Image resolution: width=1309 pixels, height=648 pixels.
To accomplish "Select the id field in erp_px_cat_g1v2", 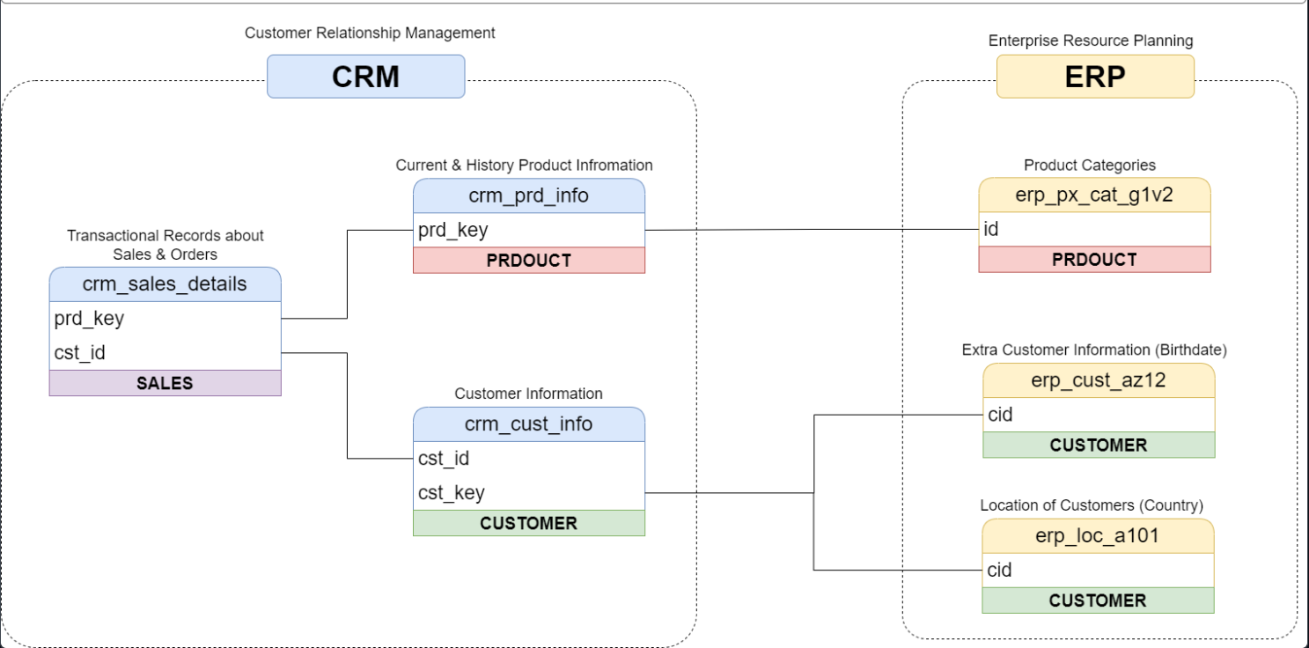I will tap(1094, 229).
